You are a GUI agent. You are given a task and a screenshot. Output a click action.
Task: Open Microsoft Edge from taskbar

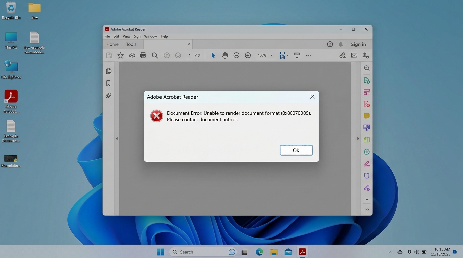259,252
